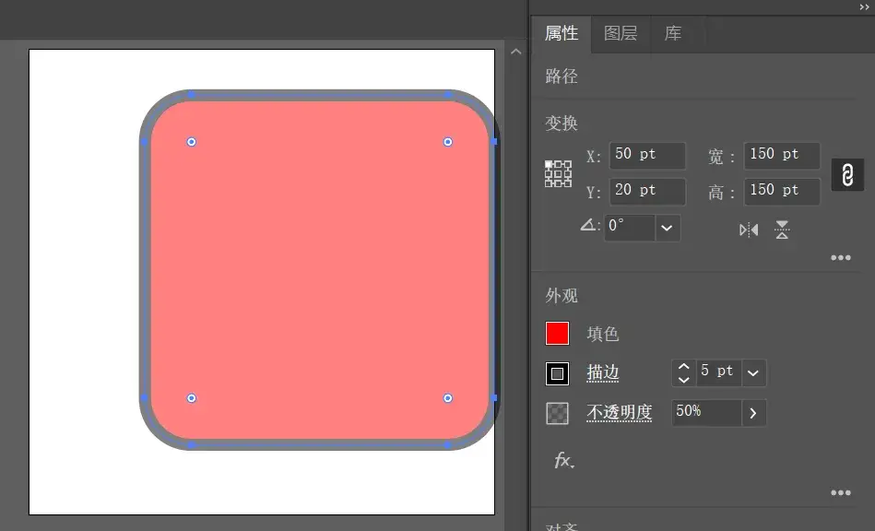Open the 库 tab

click(673, 33)
